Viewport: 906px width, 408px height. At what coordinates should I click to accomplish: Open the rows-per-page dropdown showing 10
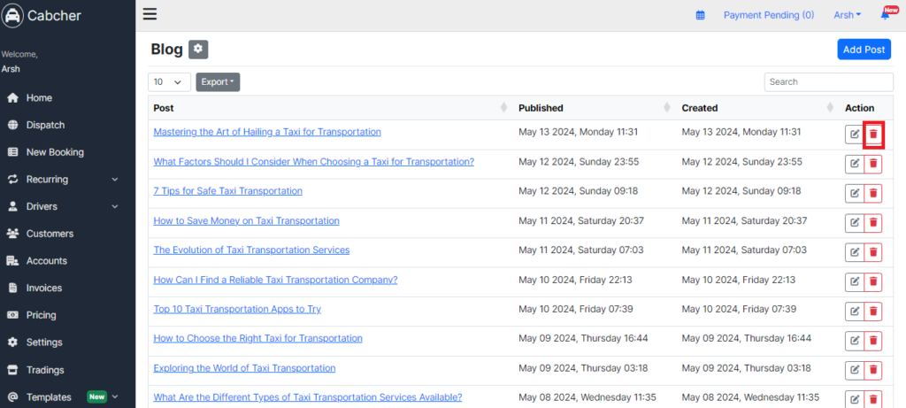pyautogui.click(x=169, y=82)
